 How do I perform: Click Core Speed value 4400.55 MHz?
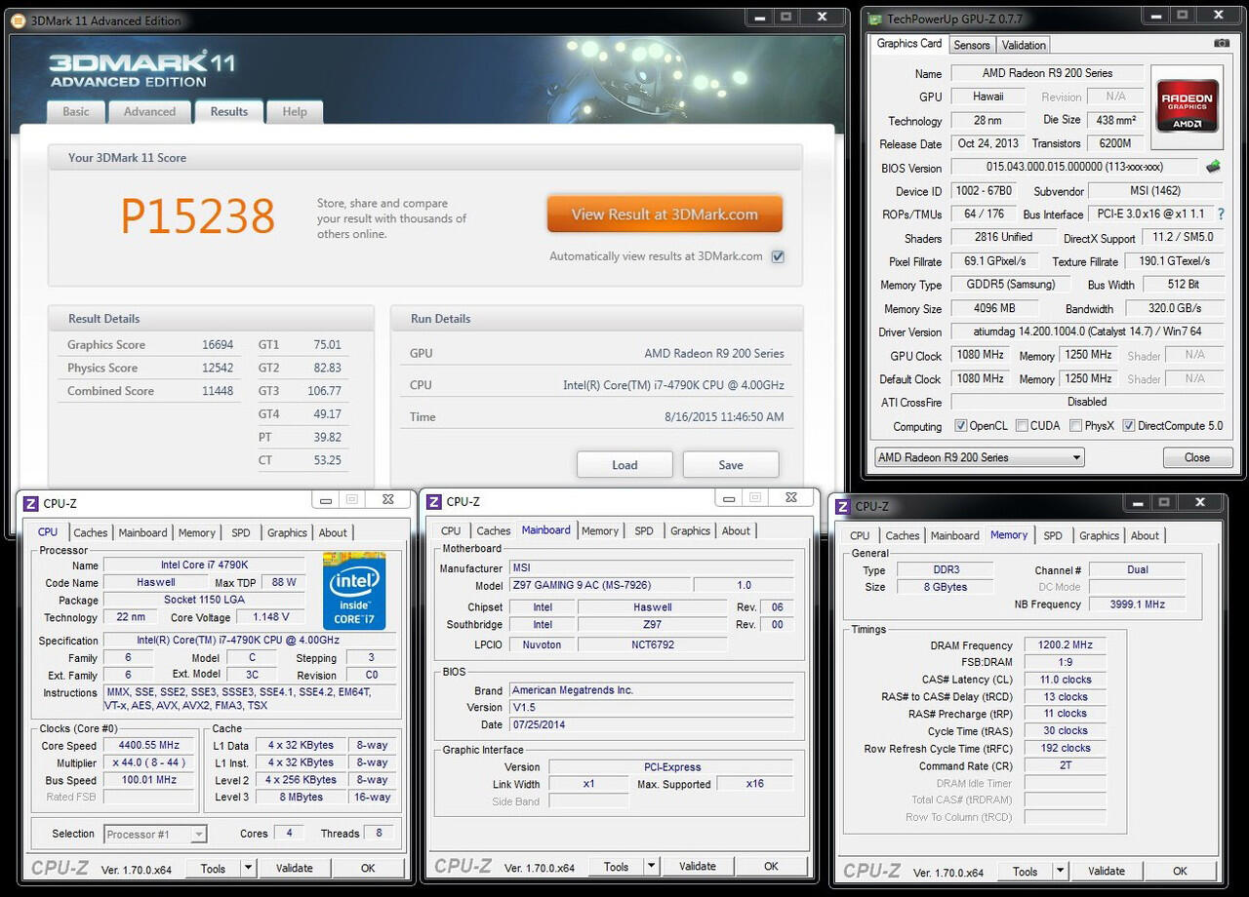click(x=149, y=746)
